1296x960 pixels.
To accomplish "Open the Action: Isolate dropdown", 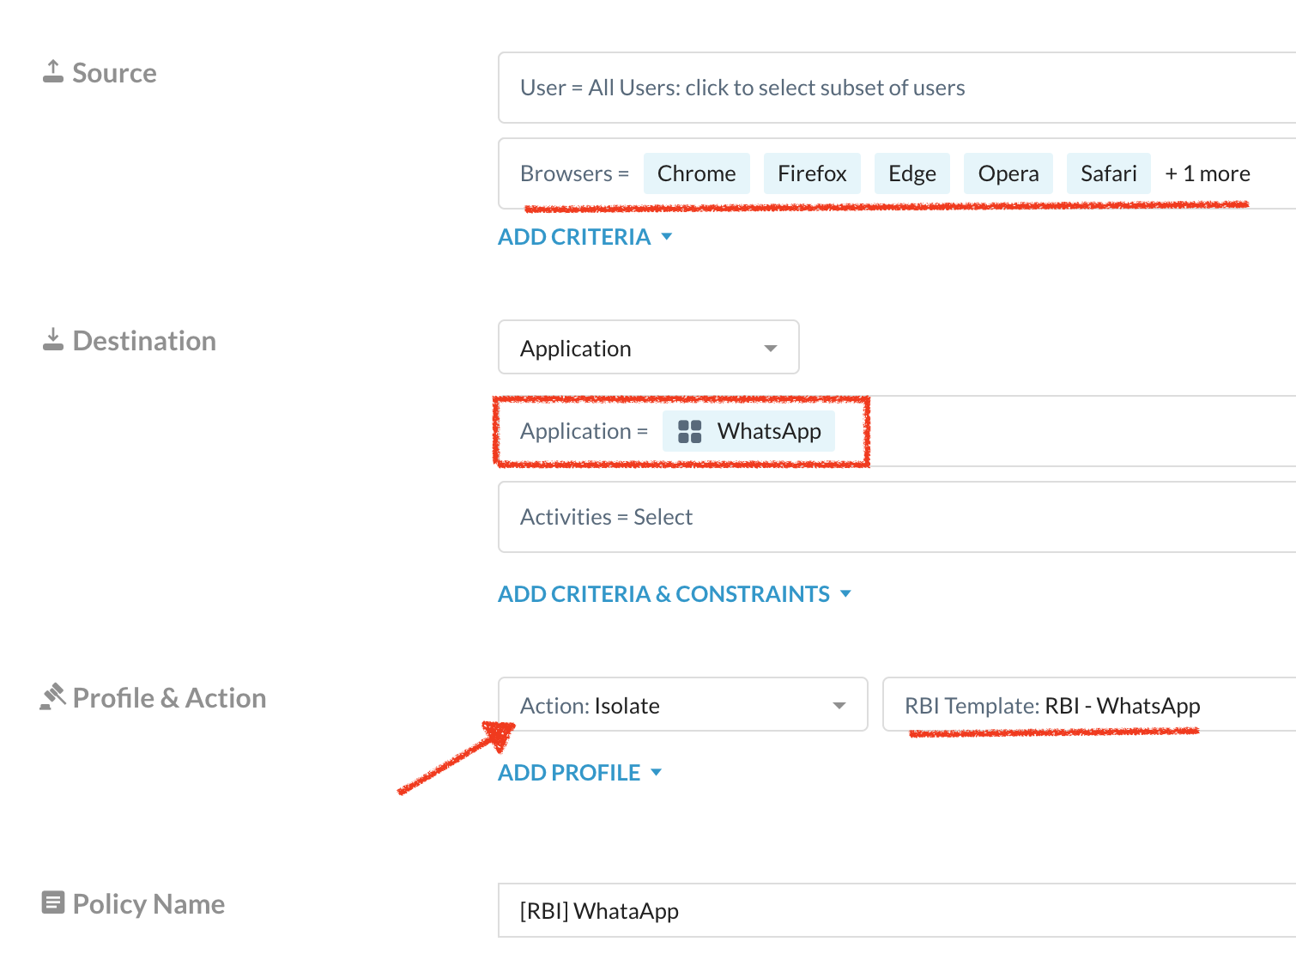I will (x=683, y=704).
